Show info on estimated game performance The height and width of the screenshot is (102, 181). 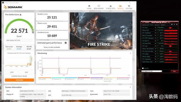pyautogui.click(x=66, y=43)
